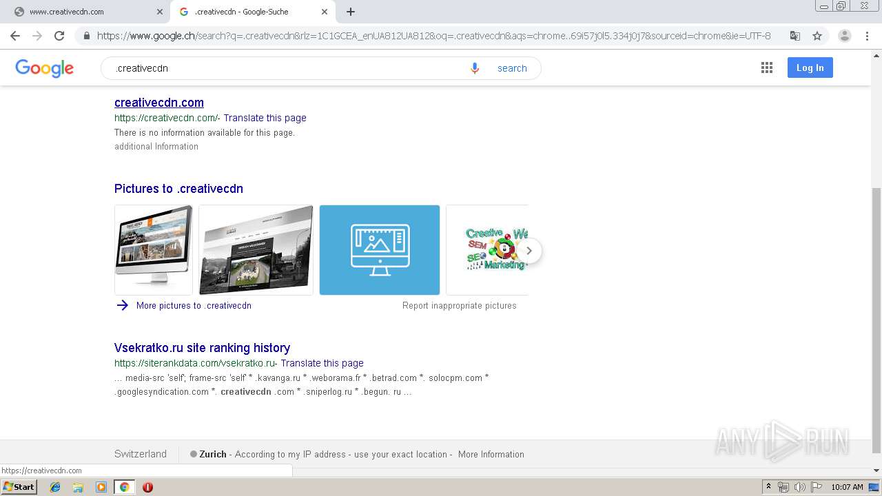Open Vsekratko.ru site ranking history result

(x=203, y=348)
